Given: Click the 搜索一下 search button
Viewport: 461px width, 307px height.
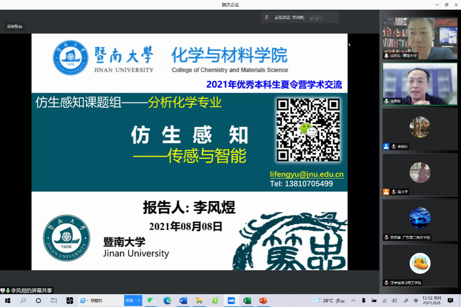Looking at the screenshot, I should (x=132, y=301).
